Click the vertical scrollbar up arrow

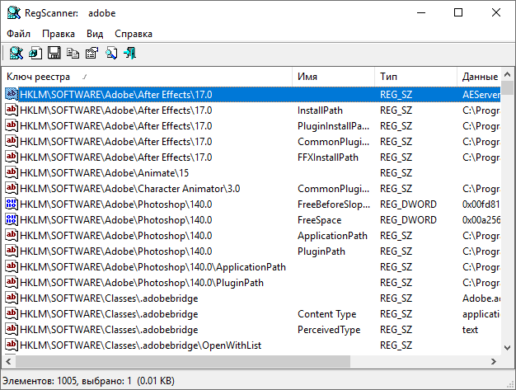[x=507, y=75]
